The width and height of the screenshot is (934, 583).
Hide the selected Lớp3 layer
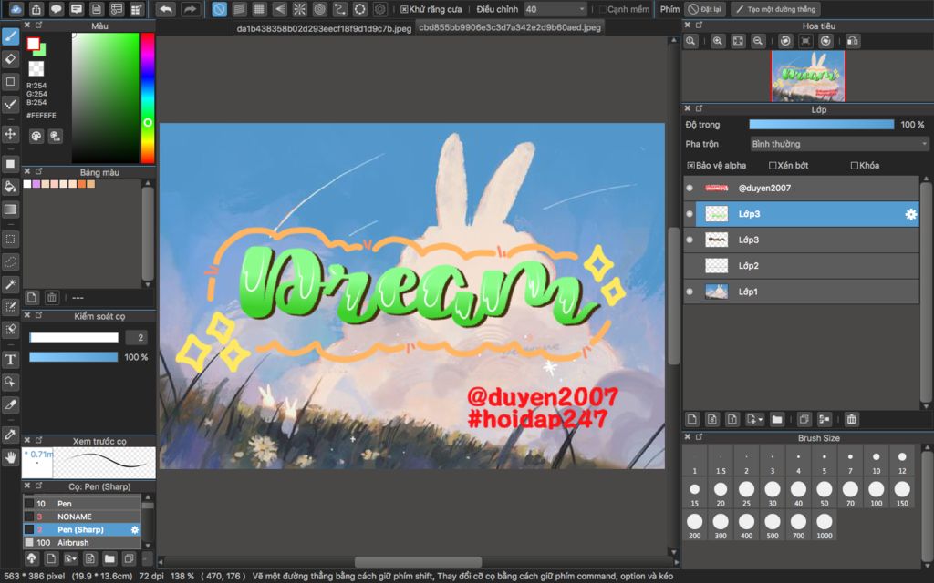(690, 214)
